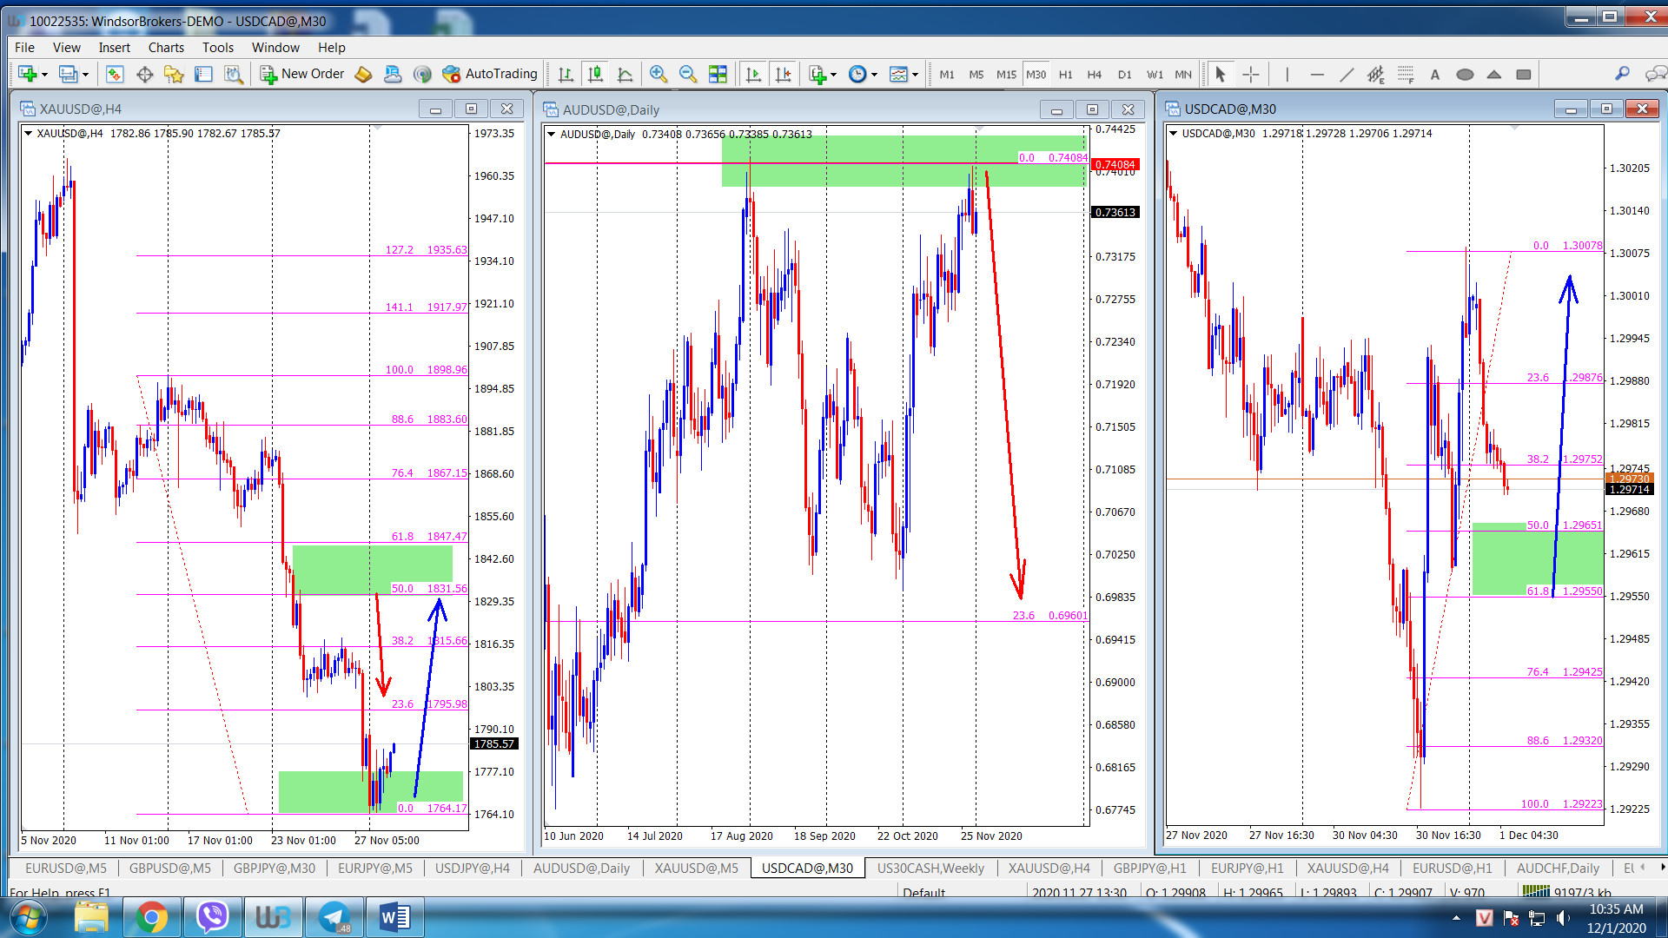The height and width of the screenshot is (938, 1668).
Task: Select the Text label tool
Action: tap(1435, 75)
